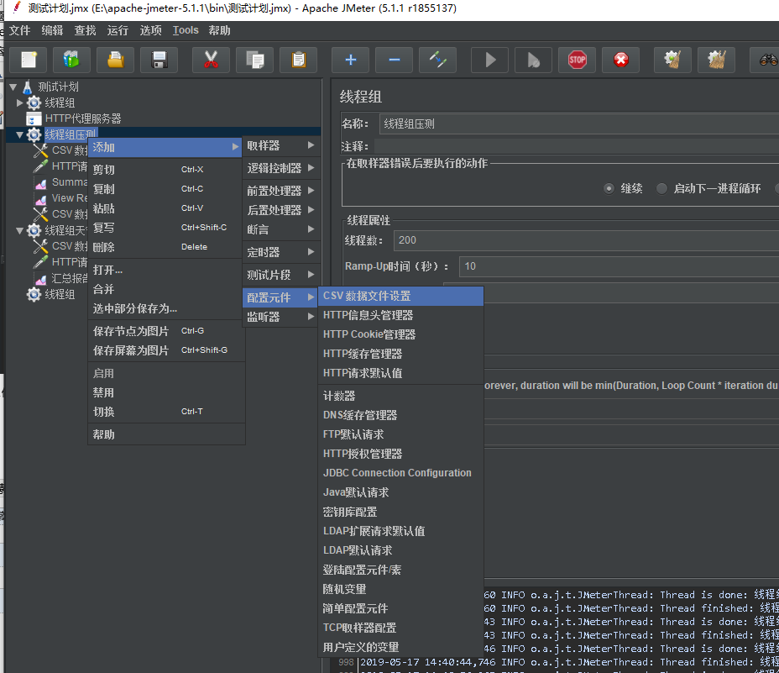The image size is (779, 673).
Task: Choose HTTP信息头管理器 option
Action: click(401, 315)
